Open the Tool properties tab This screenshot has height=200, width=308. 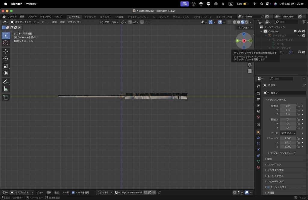258,86
